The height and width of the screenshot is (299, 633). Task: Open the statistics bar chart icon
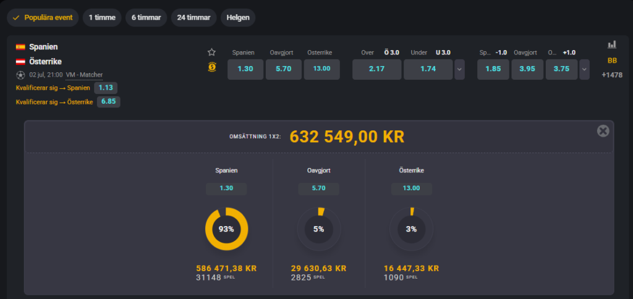(612, 44)
